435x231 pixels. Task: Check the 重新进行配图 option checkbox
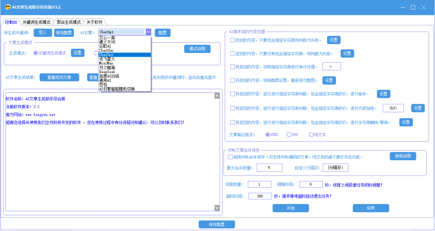pyautogui.click(x=232, y=80)
